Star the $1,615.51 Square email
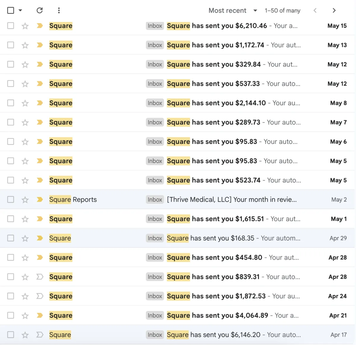Image resolution: width=356 pixels, height=345 pixels. (x=25, y=219)
